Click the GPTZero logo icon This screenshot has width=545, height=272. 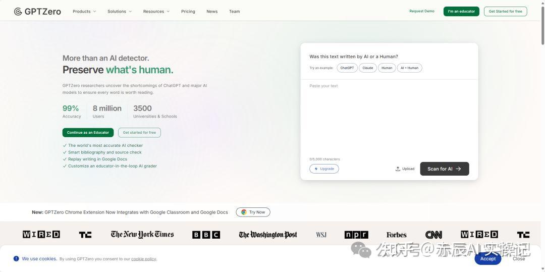pyautogui.click(x=18, y=12)
